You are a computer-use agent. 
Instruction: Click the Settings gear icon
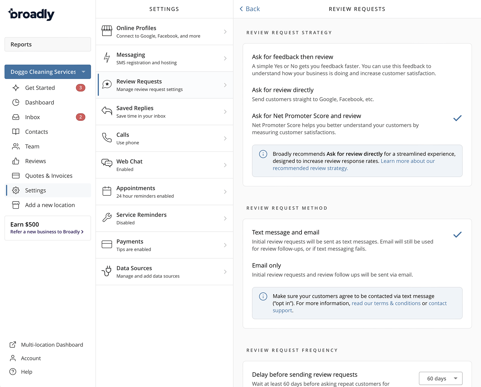point(16,190)
